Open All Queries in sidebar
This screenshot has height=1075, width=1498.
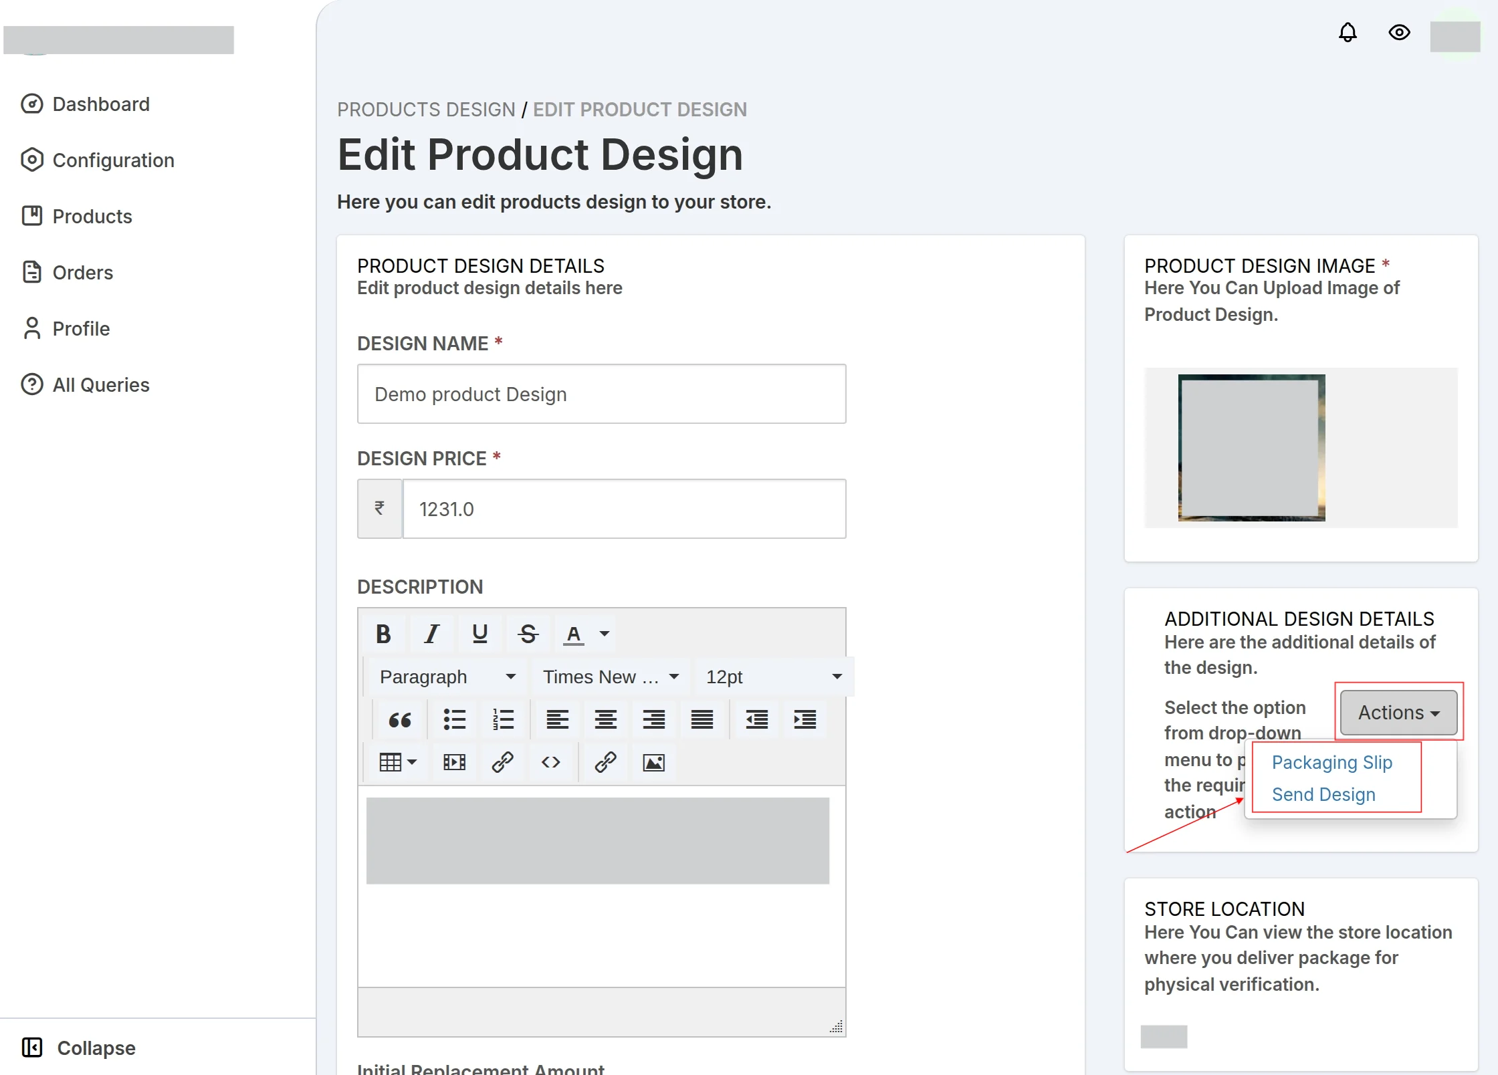point(86,384)
